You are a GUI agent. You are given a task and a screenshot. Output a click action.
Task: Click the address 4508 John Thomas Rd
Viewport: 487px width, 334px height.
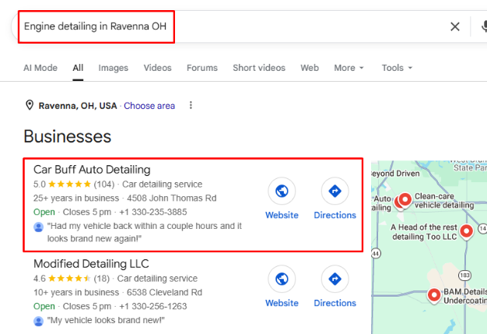[172, 199]
